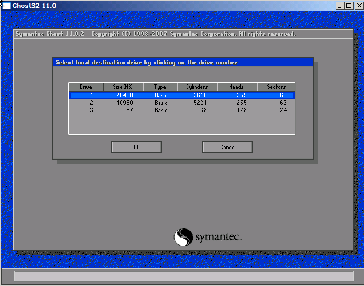This screenshot has width=364, height=286.
Task: Click the Cylinders column header
Action: pyautogui.click(x=197, y=87)
